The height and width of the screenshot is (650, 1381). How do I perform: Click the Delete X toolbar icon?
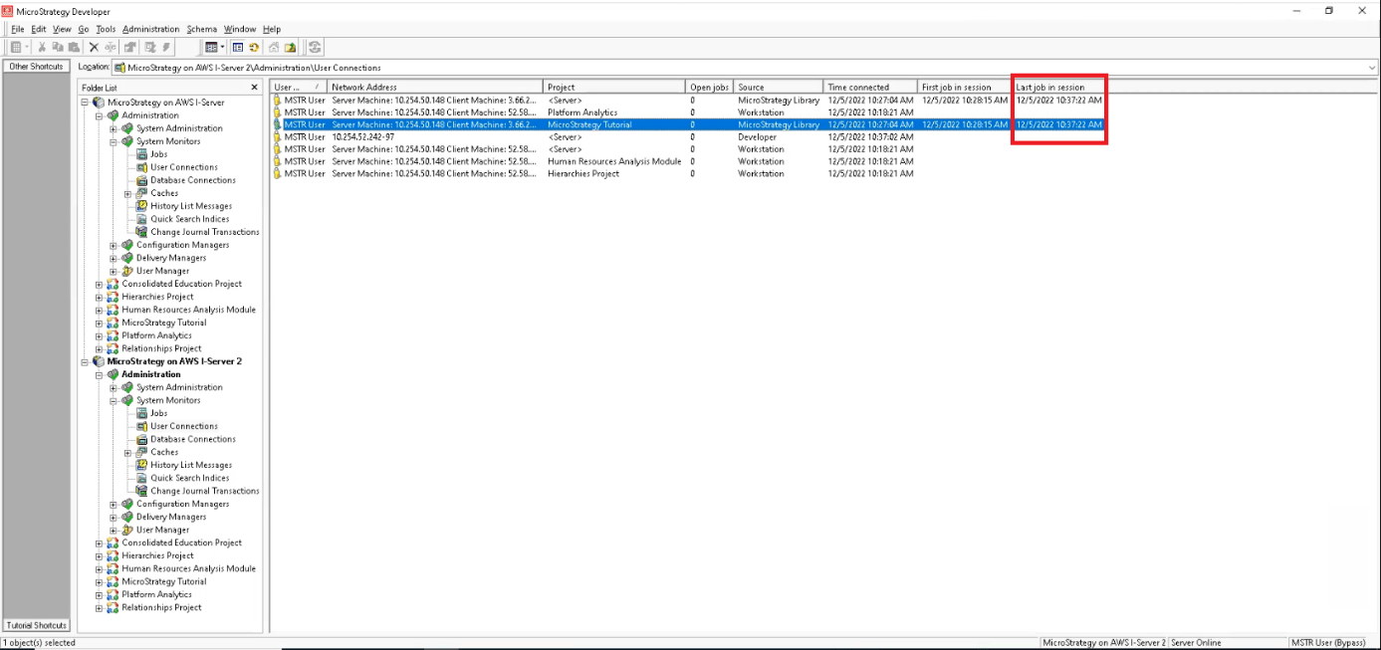click(94, 47)
